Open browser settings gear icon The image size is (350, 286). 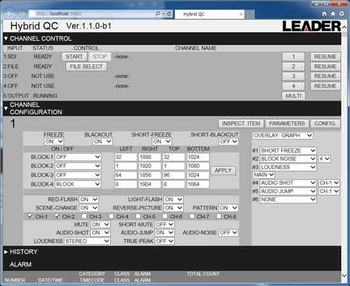[x=342, y=13]
